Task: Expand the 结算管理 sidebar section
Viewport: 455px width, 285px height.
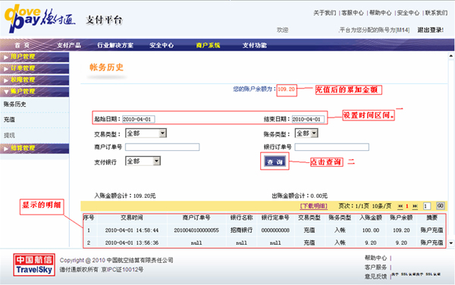Action: click(35, 148)
